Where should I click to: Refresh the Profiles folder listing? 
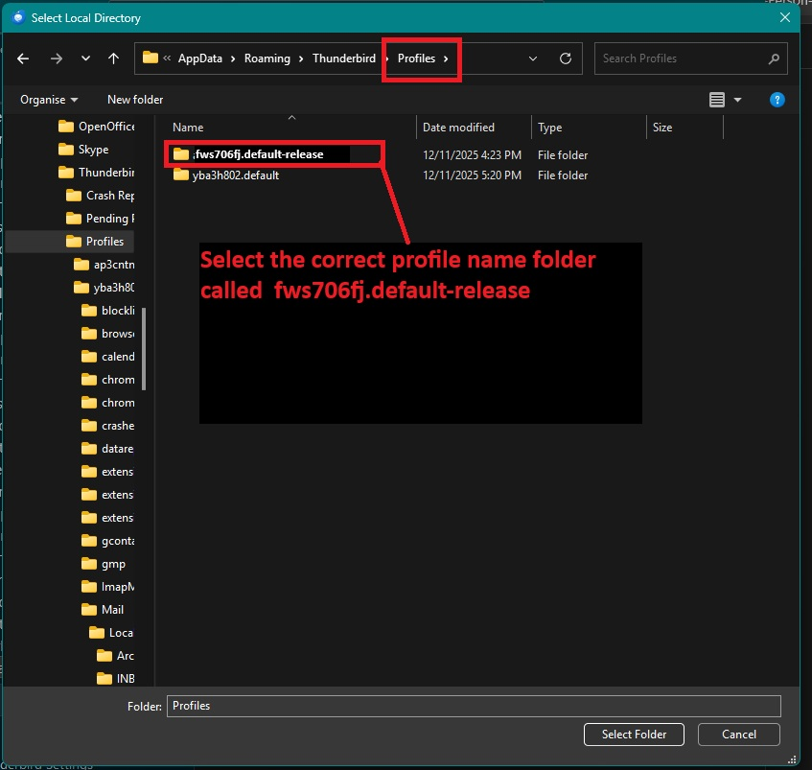point(566,58)
